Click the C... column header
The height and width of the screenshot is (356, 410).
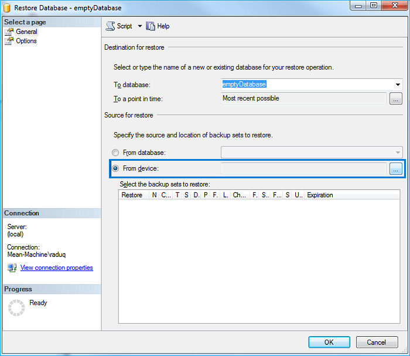166,195
